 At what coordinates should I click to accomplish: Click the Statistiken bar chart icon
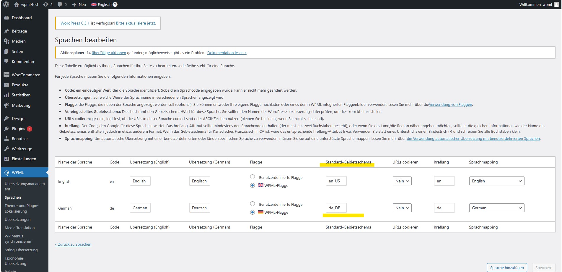pos(6,95)
